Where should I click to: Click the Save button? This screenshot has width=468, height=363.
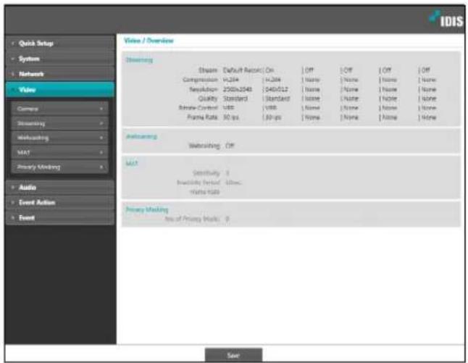[x=233, y=355]
